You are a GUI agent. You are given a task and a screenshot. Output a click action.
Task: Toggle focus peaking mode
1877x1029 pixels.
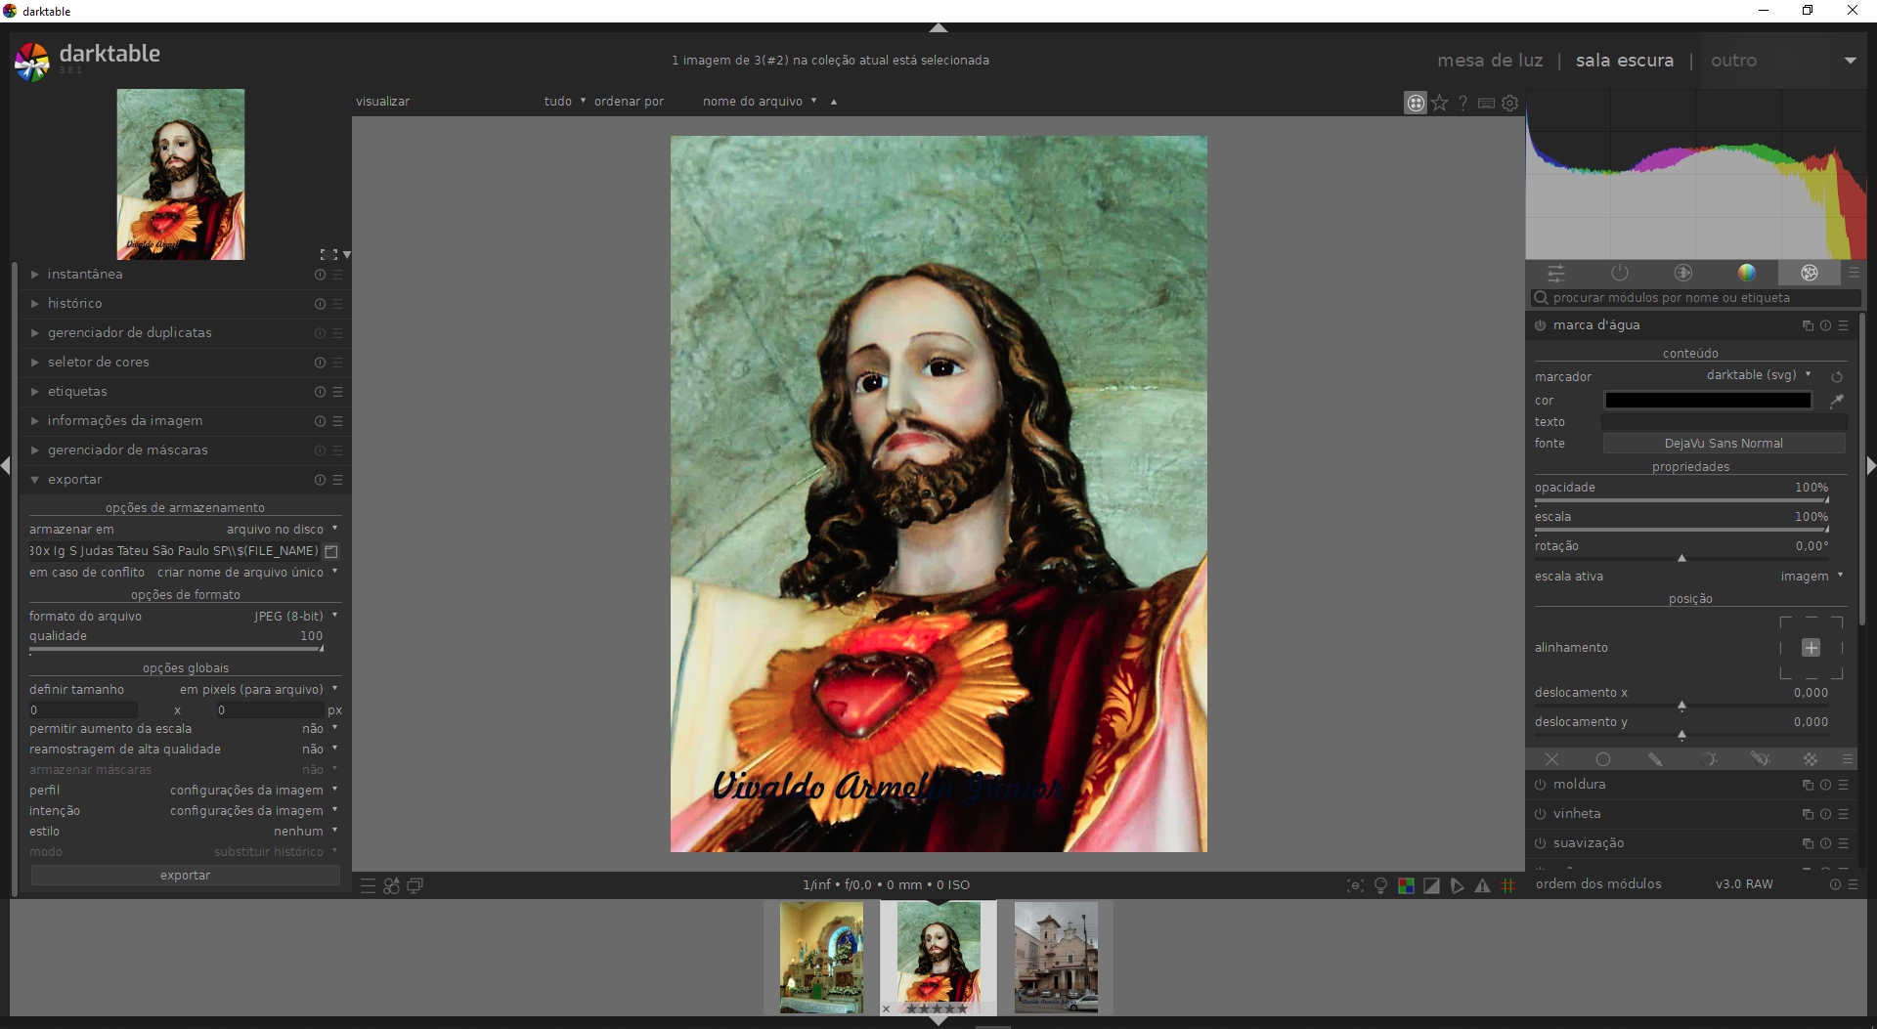click(1355, 885)
